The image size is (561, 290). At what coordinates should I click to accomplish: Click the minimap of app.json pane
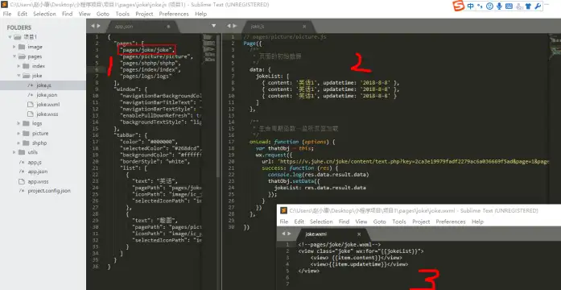[x=208, y=48]
